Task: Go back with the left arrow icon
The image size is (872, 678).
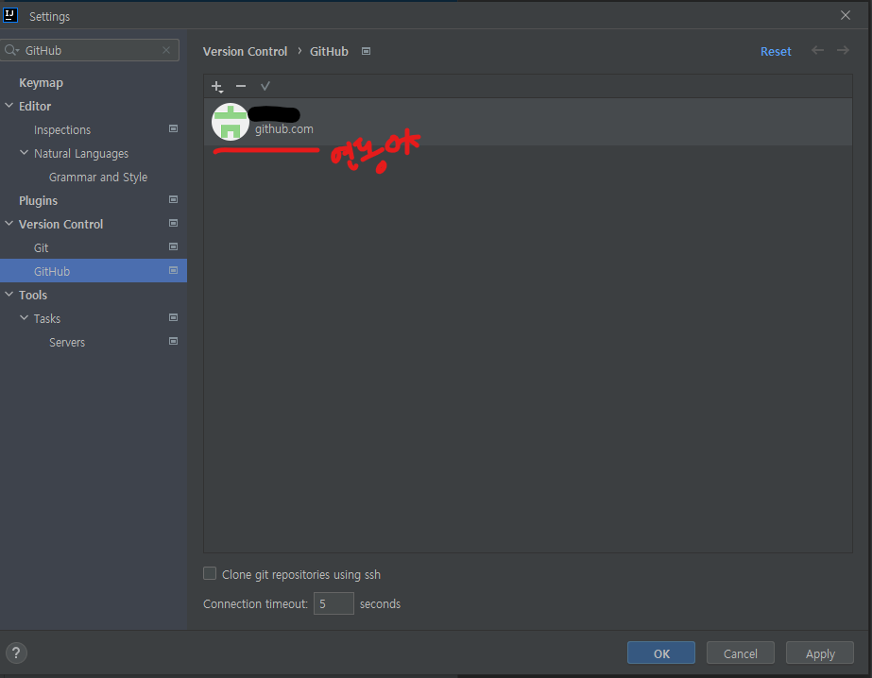Action: 817,50
